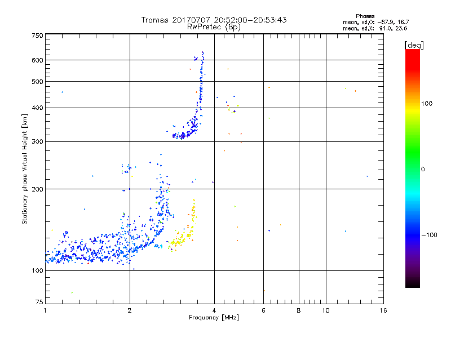Click the subtitle "RwPretec (8p)"

(214, 27)
